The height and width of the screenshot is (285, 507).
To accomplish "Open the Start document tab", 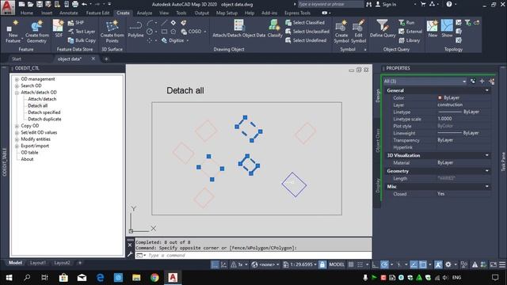I will (17, 59).
